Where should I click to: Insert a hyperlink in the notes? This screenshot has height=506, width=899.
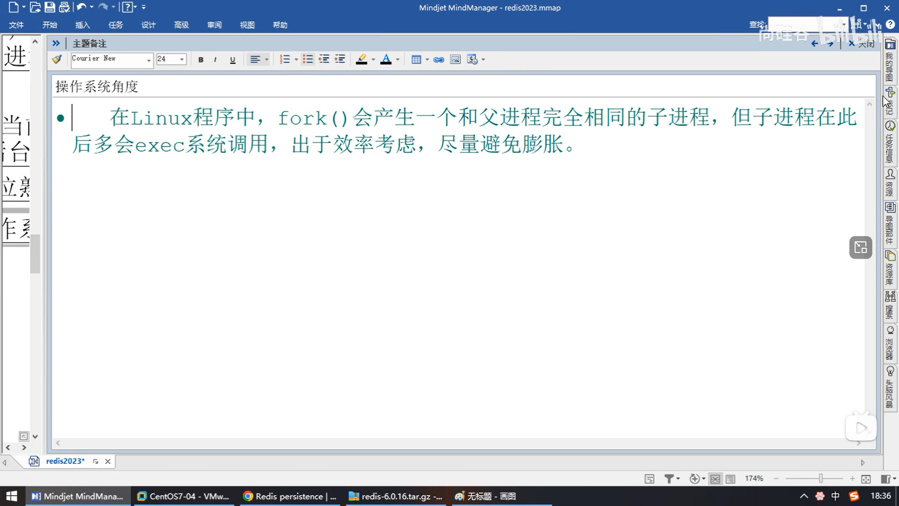coord(439,60)
